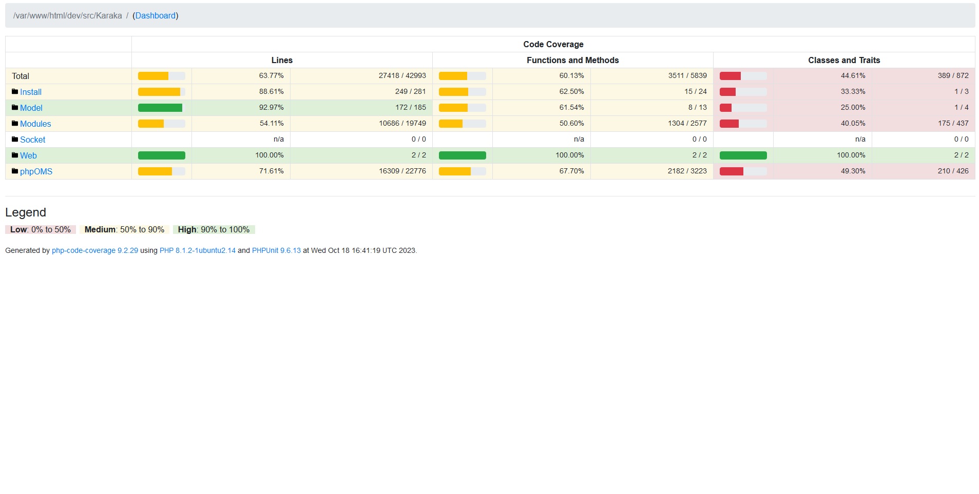979x494 pixels.
Task: Click the folder icon next to Modules
Action: [x=15, y=124]
